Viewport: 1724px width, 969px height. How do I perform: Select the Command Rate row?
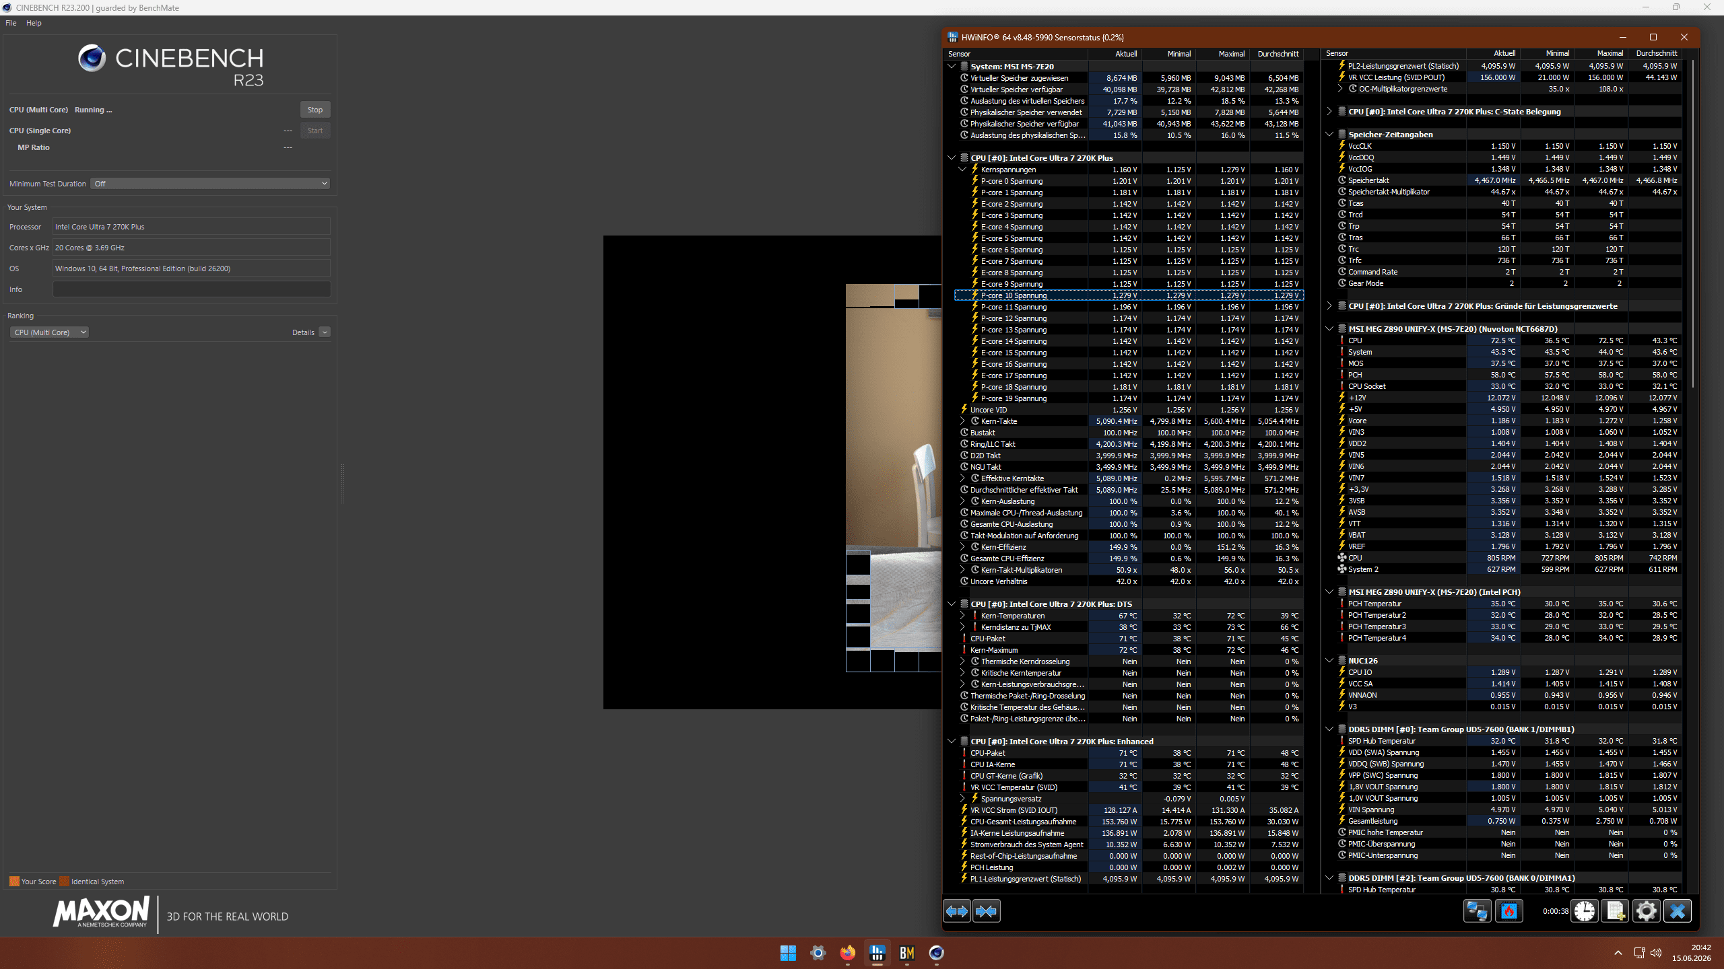[x=1507, y=272]
